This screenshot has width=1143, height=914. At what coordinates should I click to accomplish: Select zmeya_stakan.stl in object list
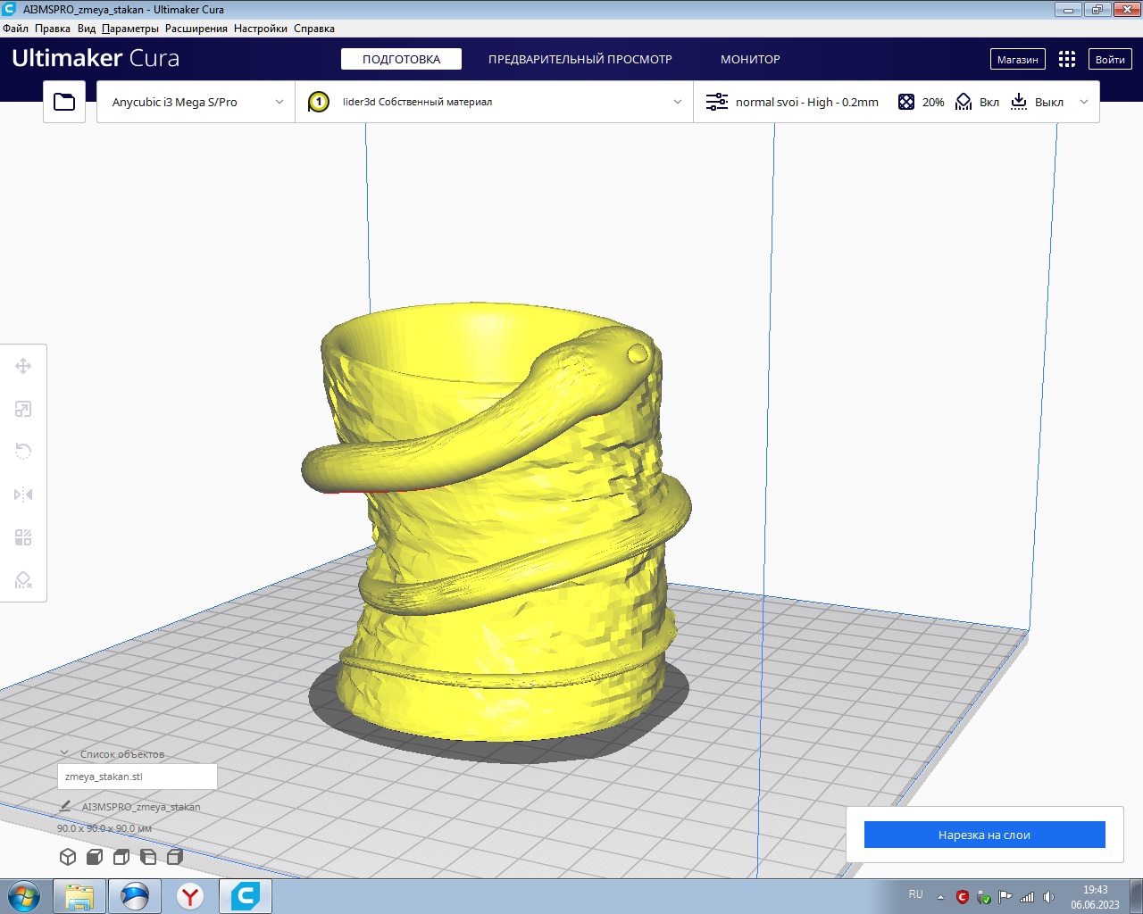tap(137, 777)
